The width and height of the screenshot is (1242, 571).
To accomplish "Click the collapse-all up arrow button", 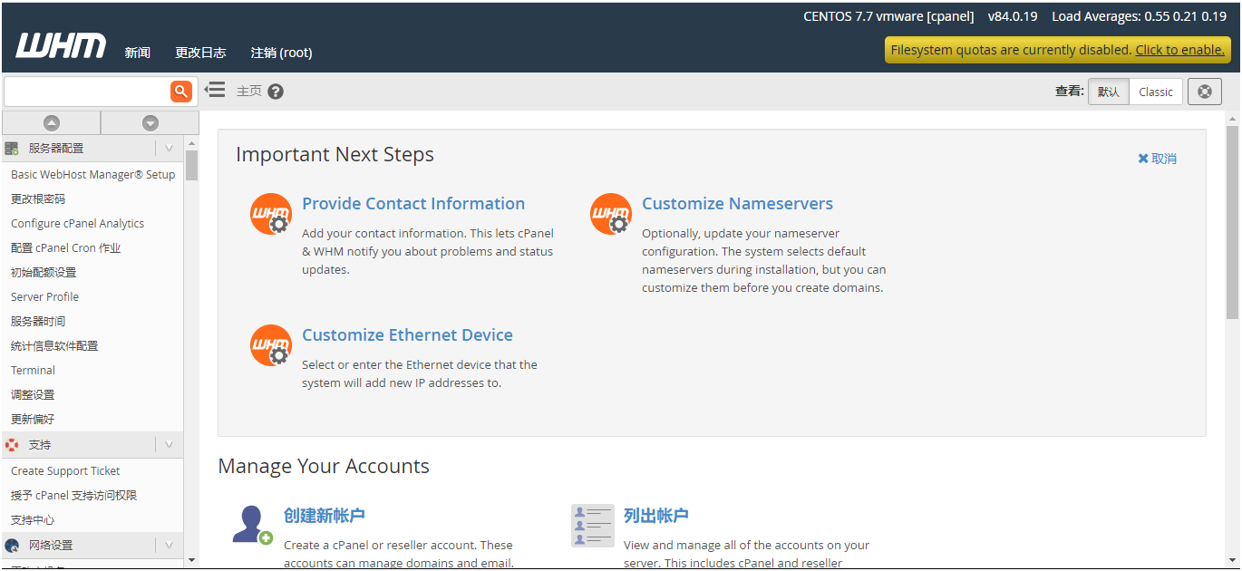I will [52, 123].
